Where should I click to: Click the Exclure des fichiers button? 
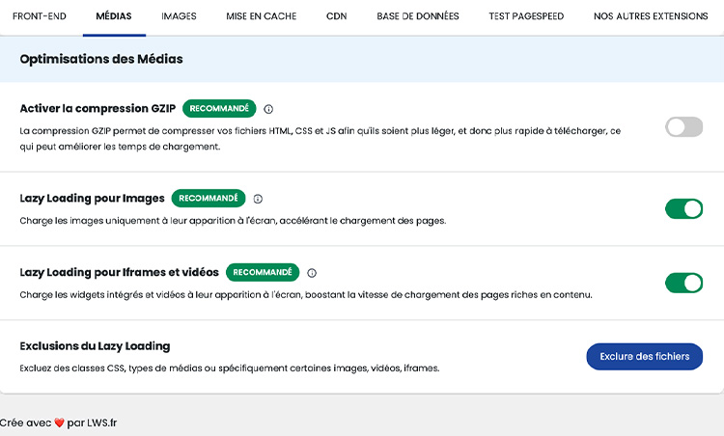pyautogui.click(x=645, y=356)
